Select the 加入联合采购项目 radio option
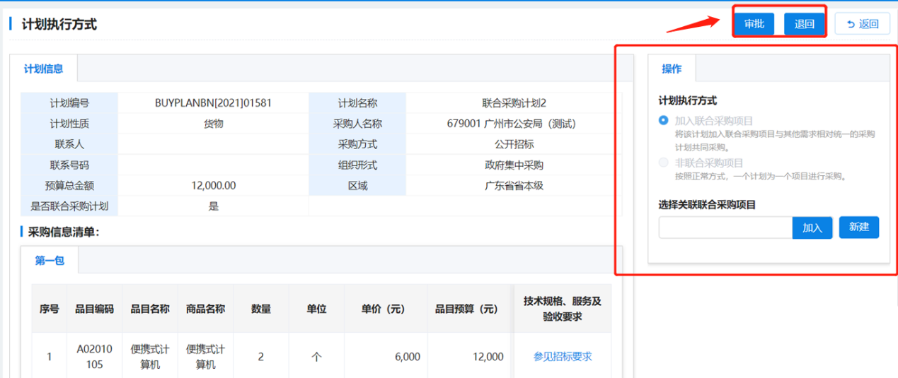898x378 pixels. click(x=663, y=121)
